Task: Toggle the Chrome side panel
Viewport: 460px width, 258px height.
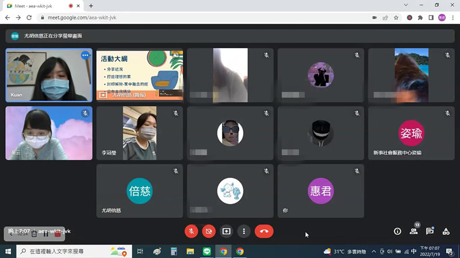Action: (x=431, y=17)
